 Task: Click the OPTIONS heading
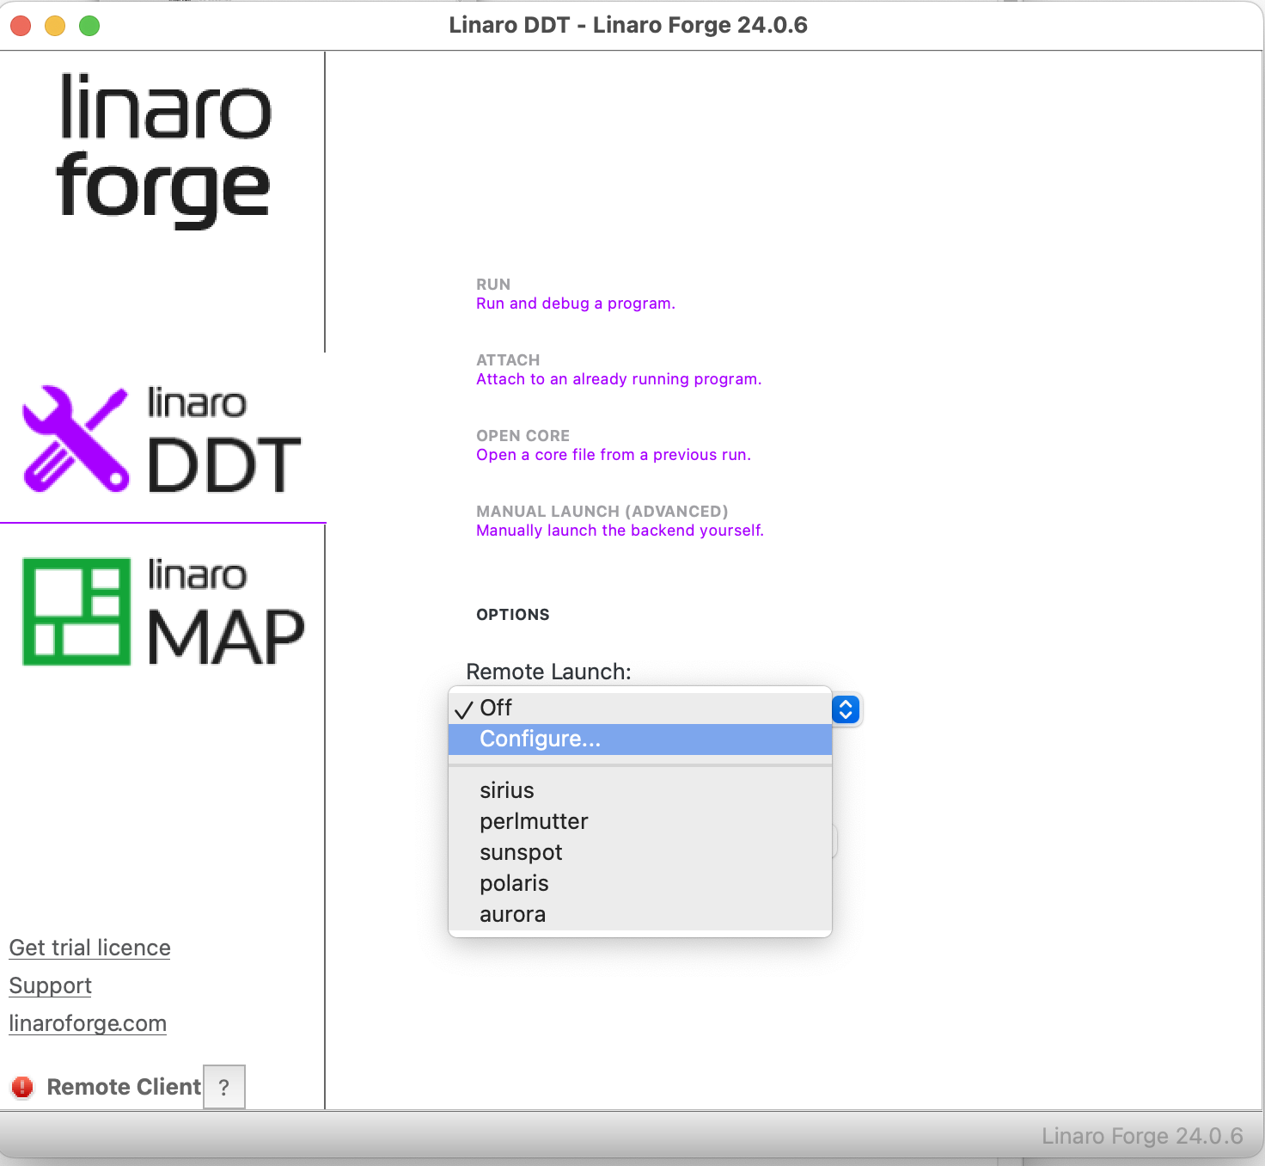tap(513, 615)
